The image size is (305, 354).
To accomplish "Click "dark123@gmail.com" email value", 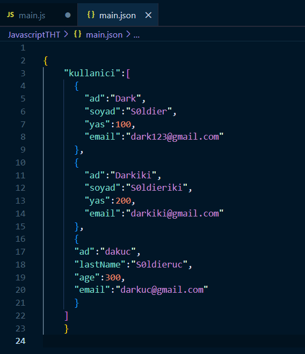I will click(x=175, y=137).
